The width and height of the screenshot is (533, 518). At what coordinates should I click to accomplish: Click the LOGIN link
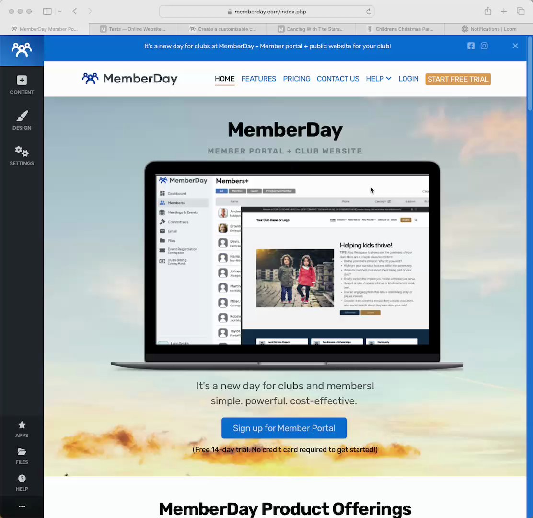click(408, 79)
